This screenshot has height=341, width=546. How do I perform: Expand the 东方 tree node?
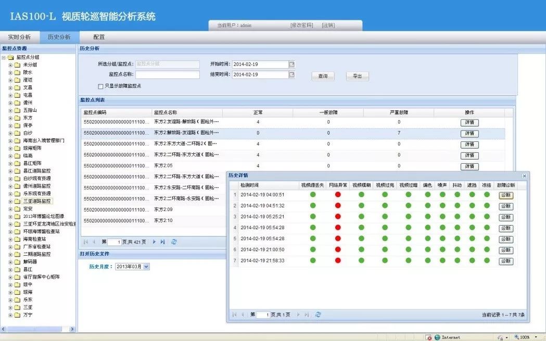tap(10, 118)
